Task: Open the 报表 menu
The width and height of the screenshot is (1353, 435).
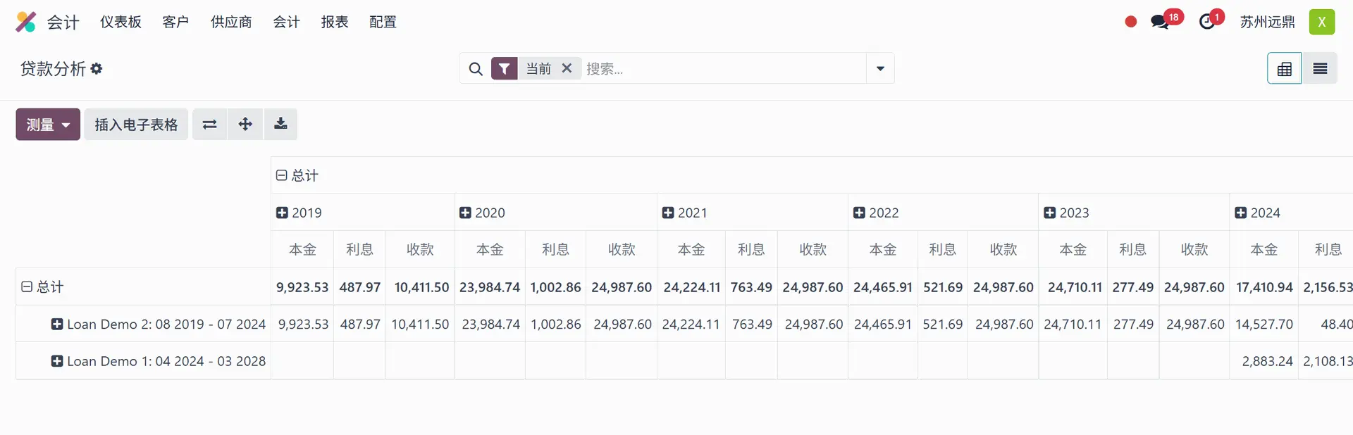Action: (x=335, y=22)
